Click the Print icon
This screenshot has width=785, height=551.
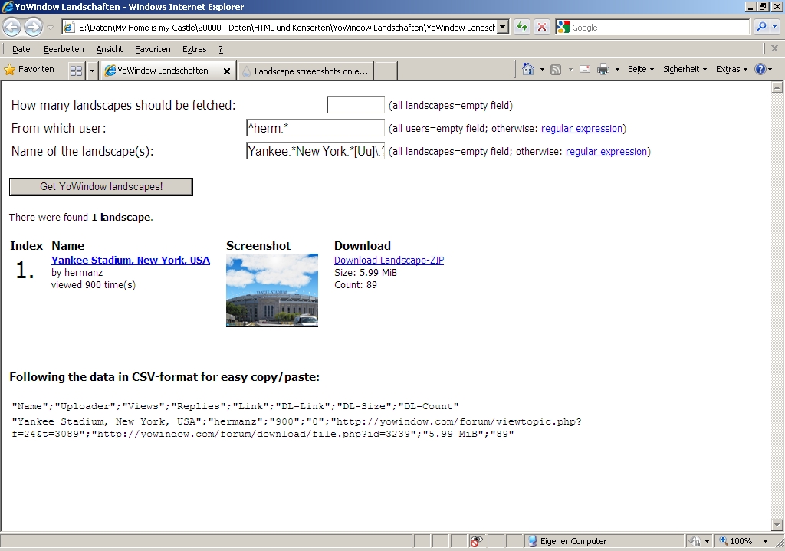pyautogui.click(x=603, y=69)
